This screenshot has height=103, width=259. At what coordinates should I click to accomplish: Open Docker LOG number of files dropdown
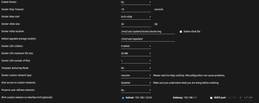coord(136,61)
